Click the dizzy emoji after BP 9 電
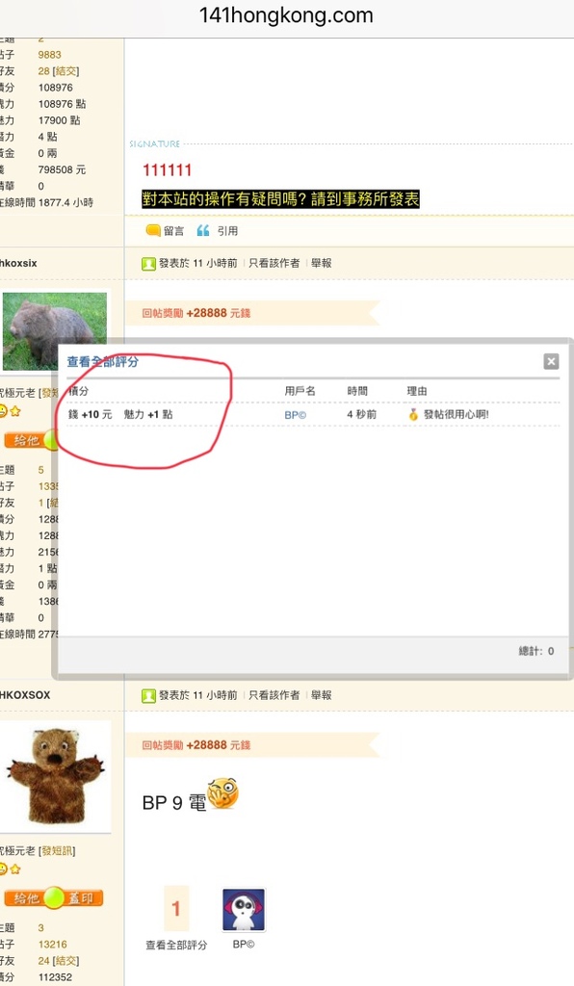 pyautogui.click(x=223, y=793)
